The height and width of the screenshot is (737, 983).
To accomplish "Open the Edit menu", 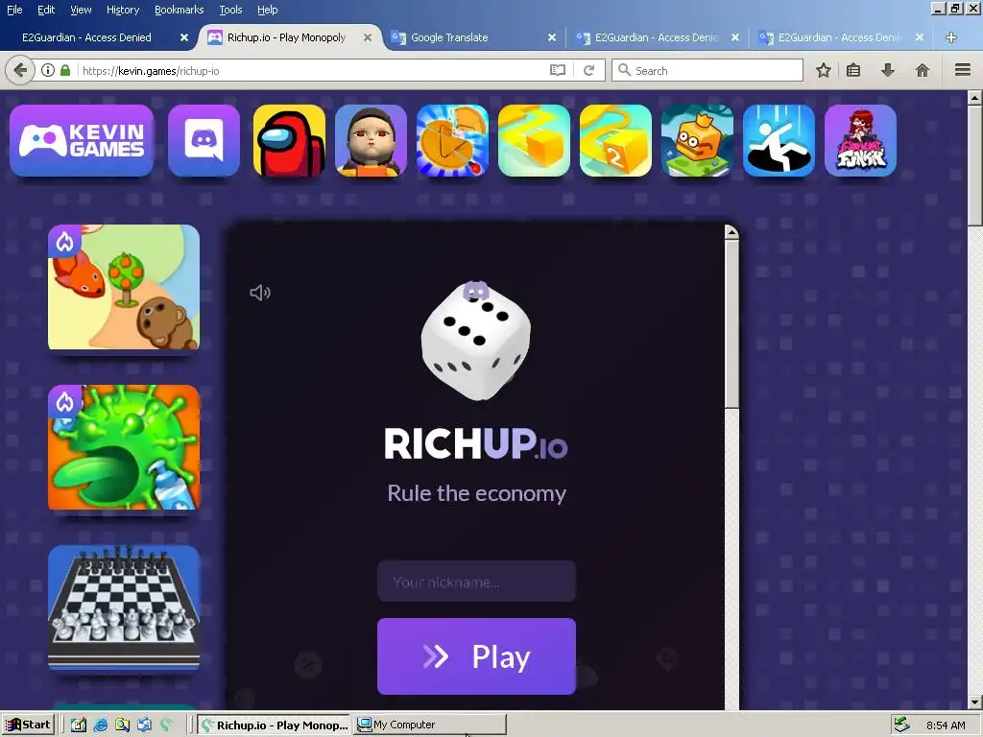I will coord(46,10).
